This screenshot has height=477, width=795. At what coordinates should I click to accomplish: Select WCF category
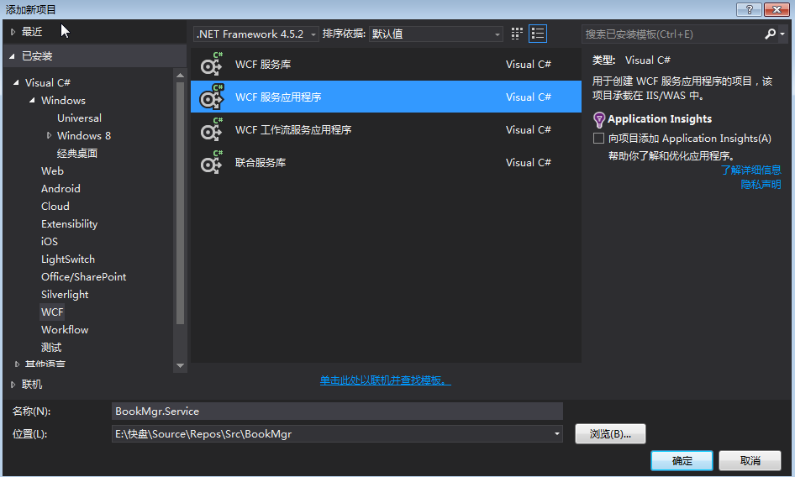pyautogui.click(x=52, y=312)
